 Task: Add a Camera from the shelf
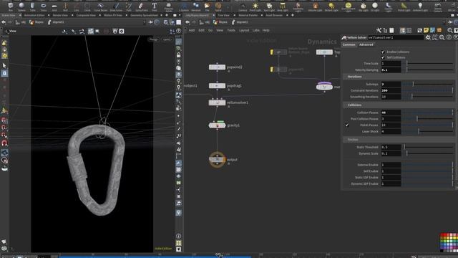tap(243, 6)
